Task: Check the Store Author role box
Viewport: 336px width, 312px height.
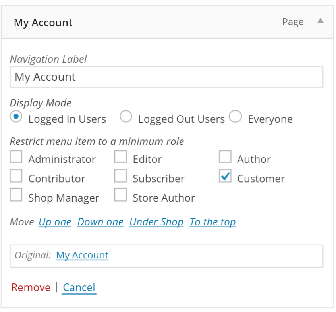Action: coord(121,195)
